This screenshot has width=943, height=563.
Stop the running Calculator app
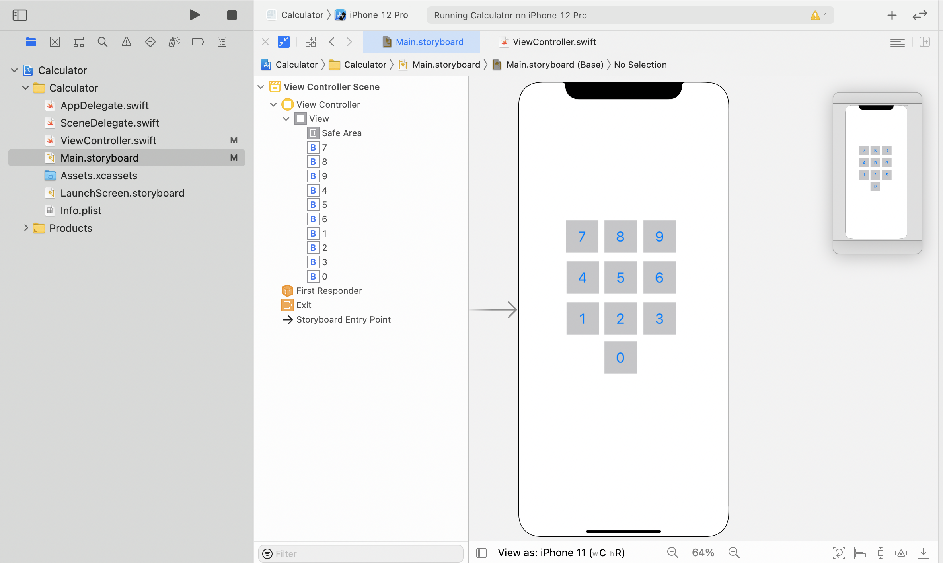232,15
